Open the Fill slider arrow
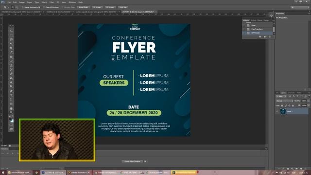The height and width of the screenshot is (175, 311). click(x=309, y=105)
